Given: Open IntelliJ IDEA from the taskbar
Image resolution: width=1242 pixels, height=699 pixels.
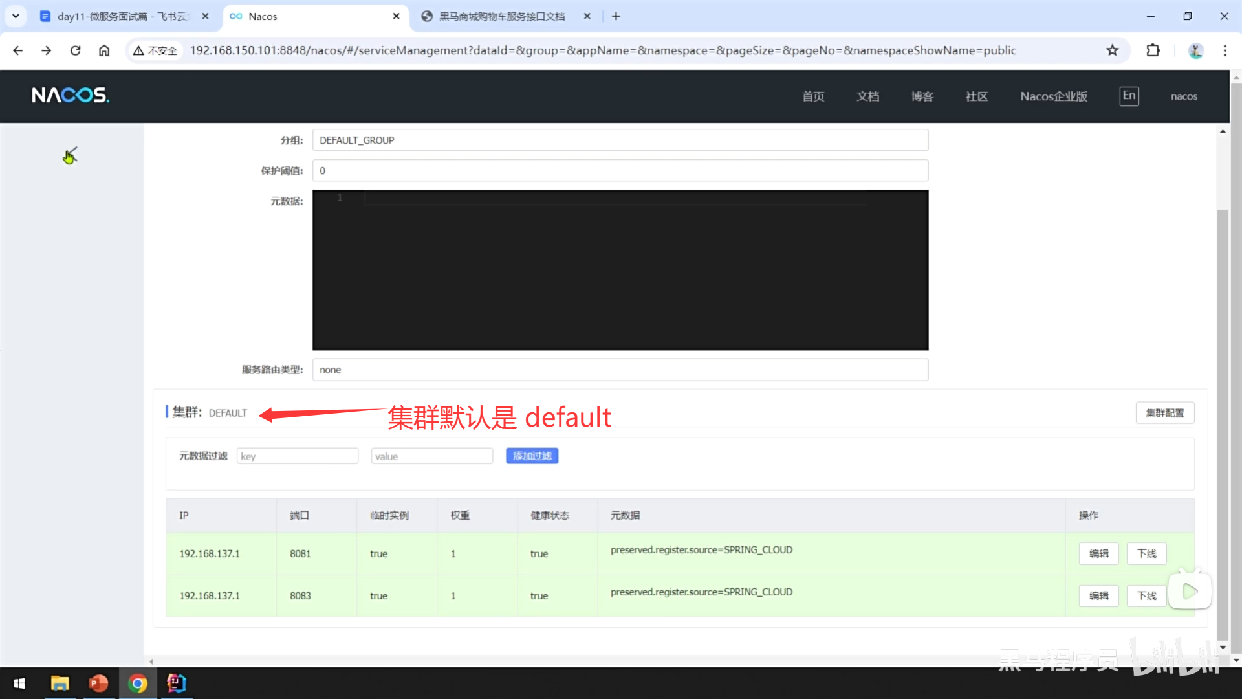Looking at the screenshot, I should 176,683.
